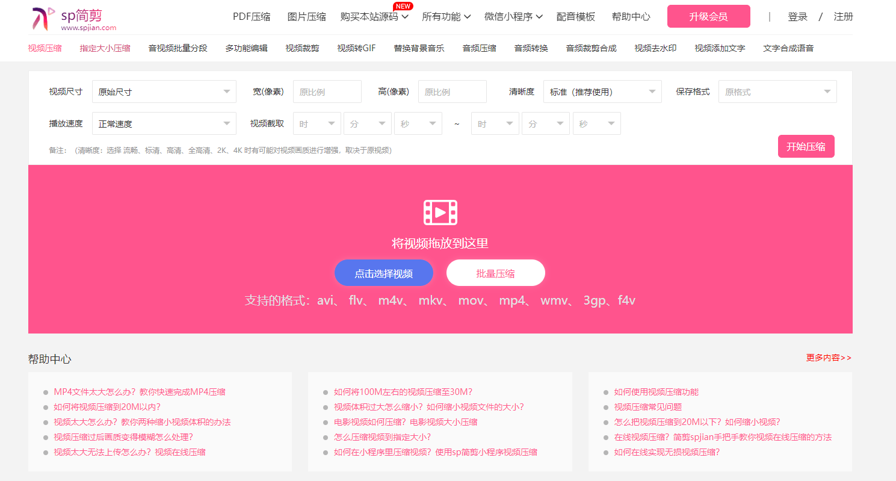Select the 视频转GIF tab

point(356,48)
